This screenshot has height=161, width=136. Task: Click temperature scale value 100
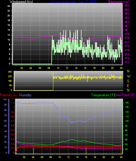(127, 121)
